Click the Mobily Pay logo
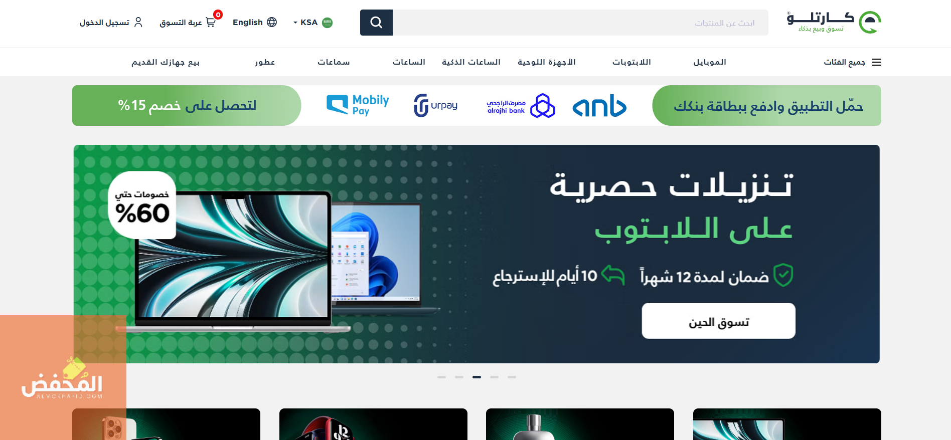 point(358,105)
